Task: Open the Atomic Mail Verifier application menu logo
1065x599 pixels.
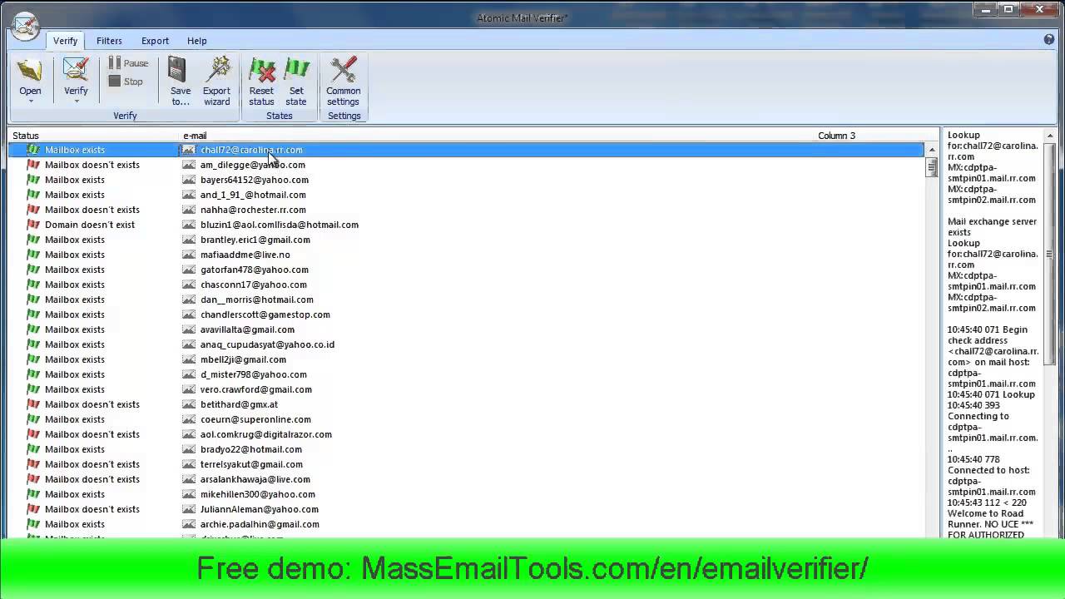Action: coord(25,25)
